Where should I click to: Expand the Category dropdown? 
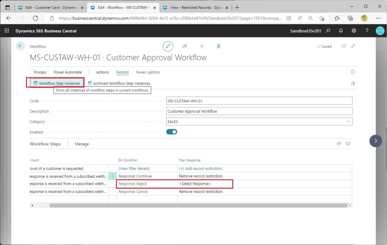click(348, 122)
